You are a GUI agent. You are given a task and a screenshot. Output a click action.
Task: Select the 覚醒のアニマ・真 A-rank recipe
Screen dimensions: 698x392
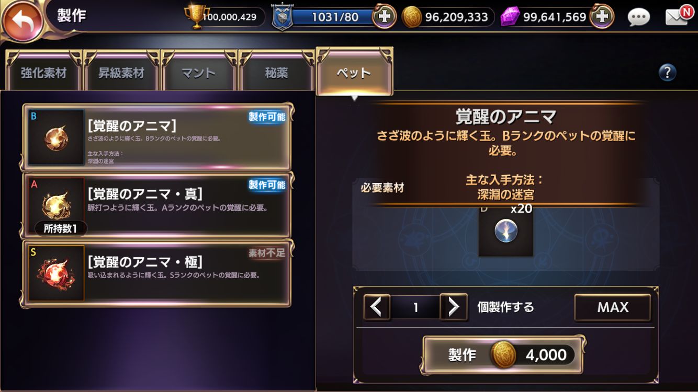pos(157,205)
